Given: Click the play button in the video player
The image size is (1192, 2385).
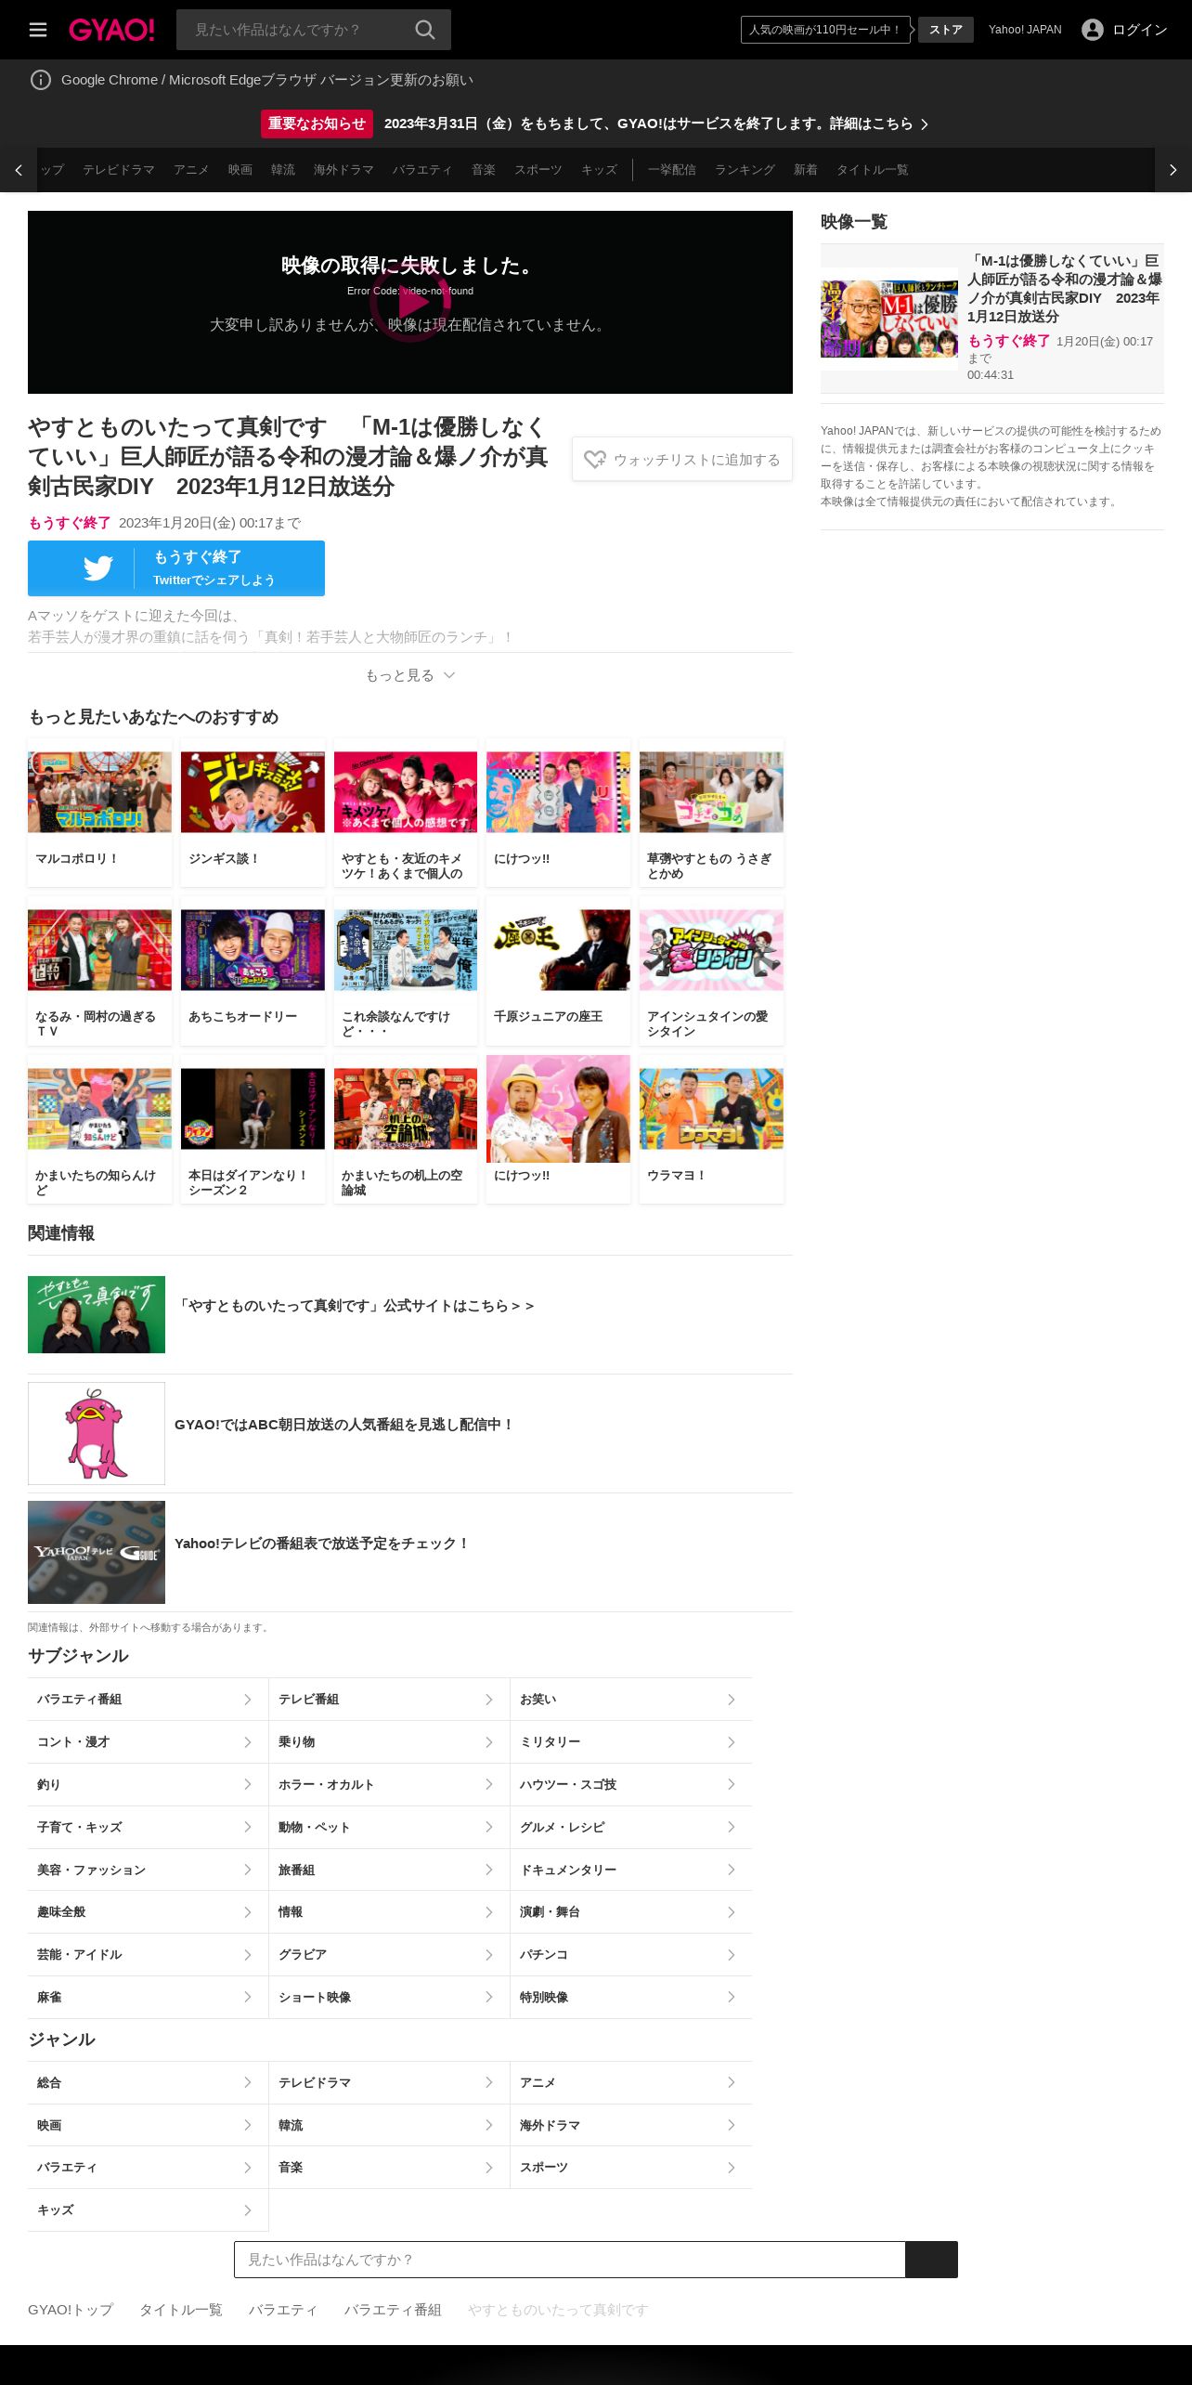Looking at the screenshot, I should 410,302.
